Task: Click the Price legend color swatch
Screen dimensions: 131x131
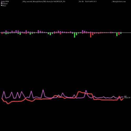Action: (x=2, y=6)
